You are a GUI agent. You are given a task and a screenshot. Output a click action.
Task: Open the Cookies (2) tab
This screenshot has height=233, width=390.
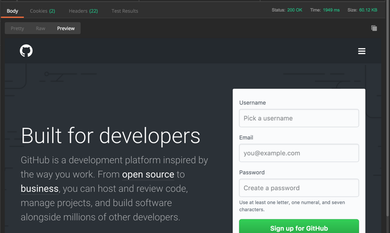pos(42,11)
